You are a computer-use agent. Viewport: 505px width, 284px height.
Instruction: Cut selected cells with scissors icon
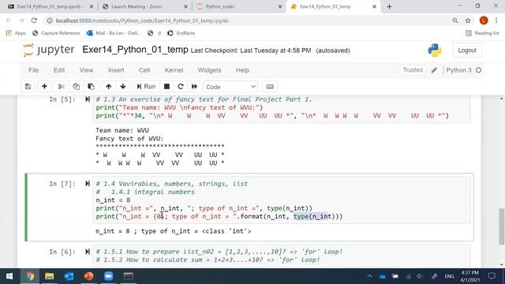[x=62, y=87]
